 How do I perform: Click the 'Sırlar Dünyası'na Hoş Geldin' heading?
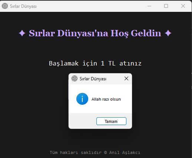pos(95,33)
